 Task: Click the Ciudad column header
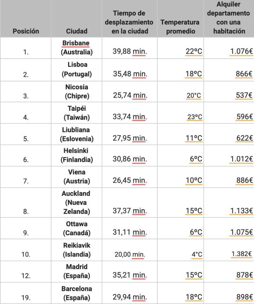click(77, 31)
